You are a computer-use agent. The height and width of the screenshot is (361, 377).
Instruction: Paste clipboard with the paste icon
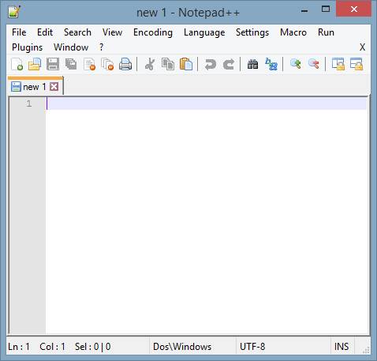coord(186,64)
